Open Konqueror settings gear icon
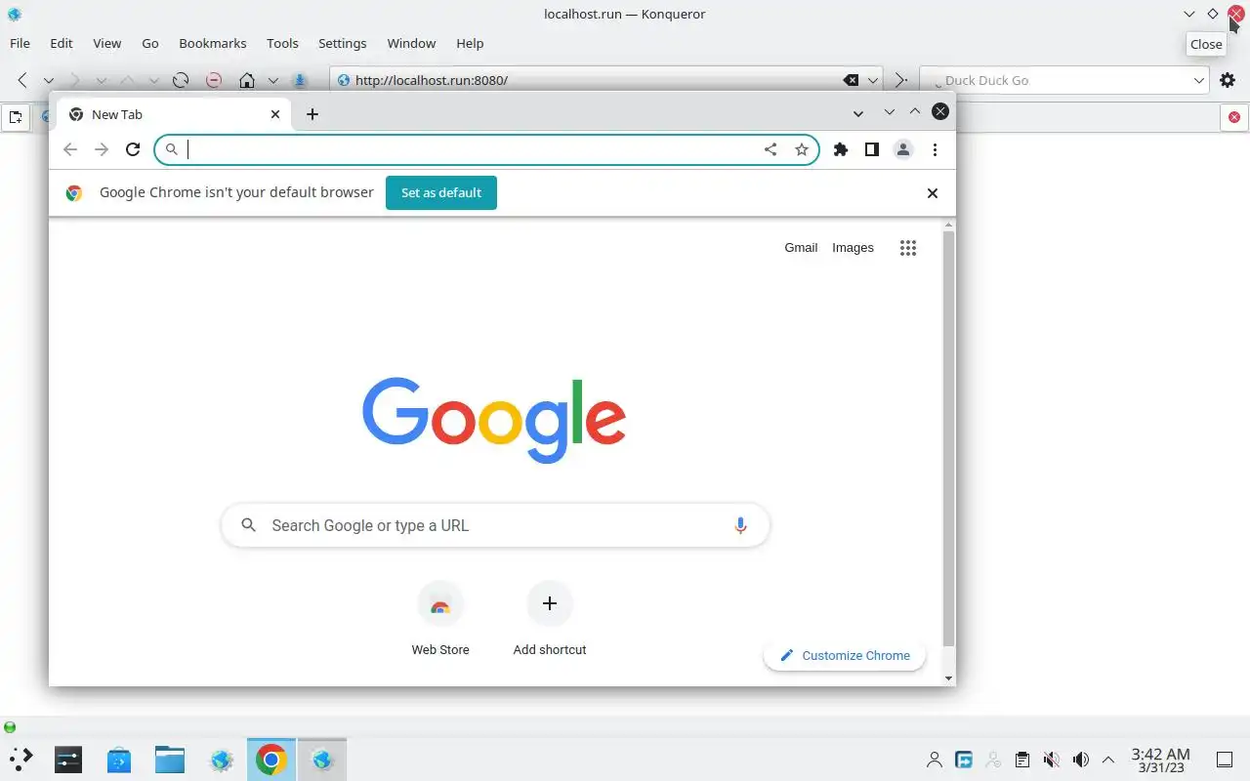 click(1228, 80)
